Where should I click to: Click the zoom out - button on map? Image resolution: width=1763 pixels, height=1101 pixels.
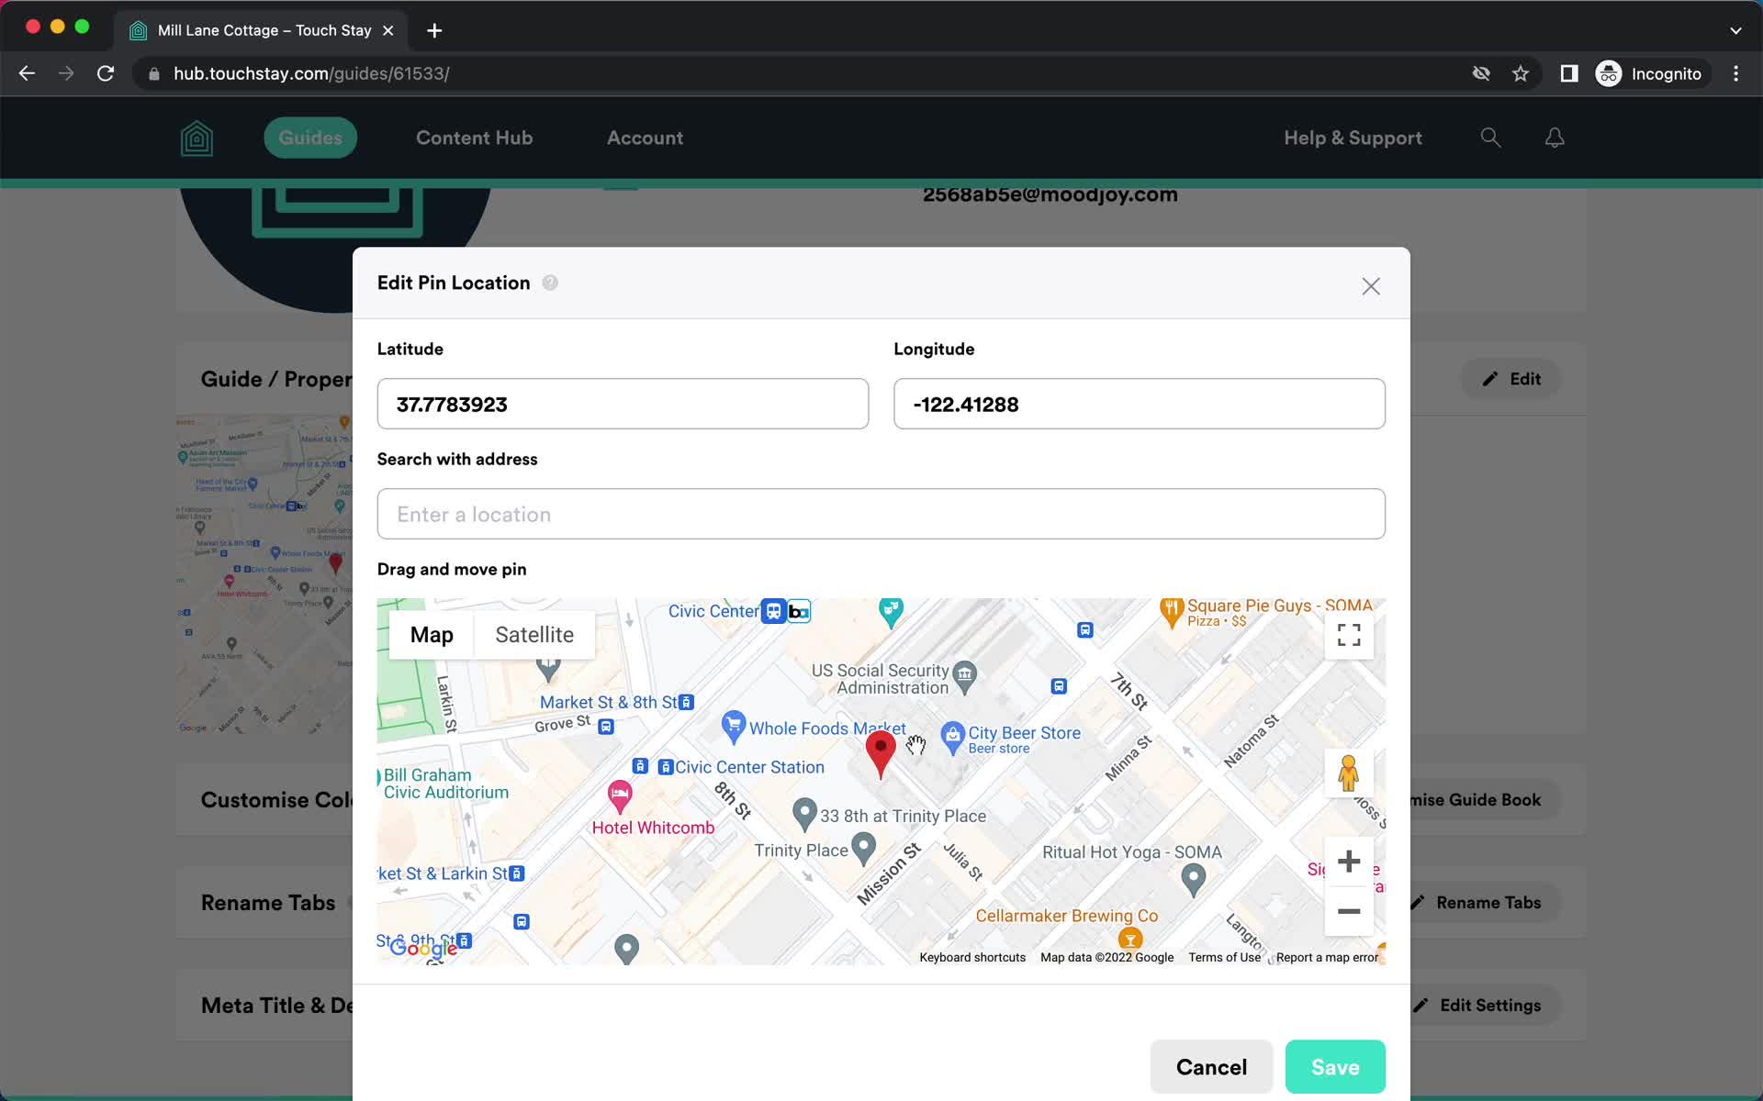pos(1347,911)
